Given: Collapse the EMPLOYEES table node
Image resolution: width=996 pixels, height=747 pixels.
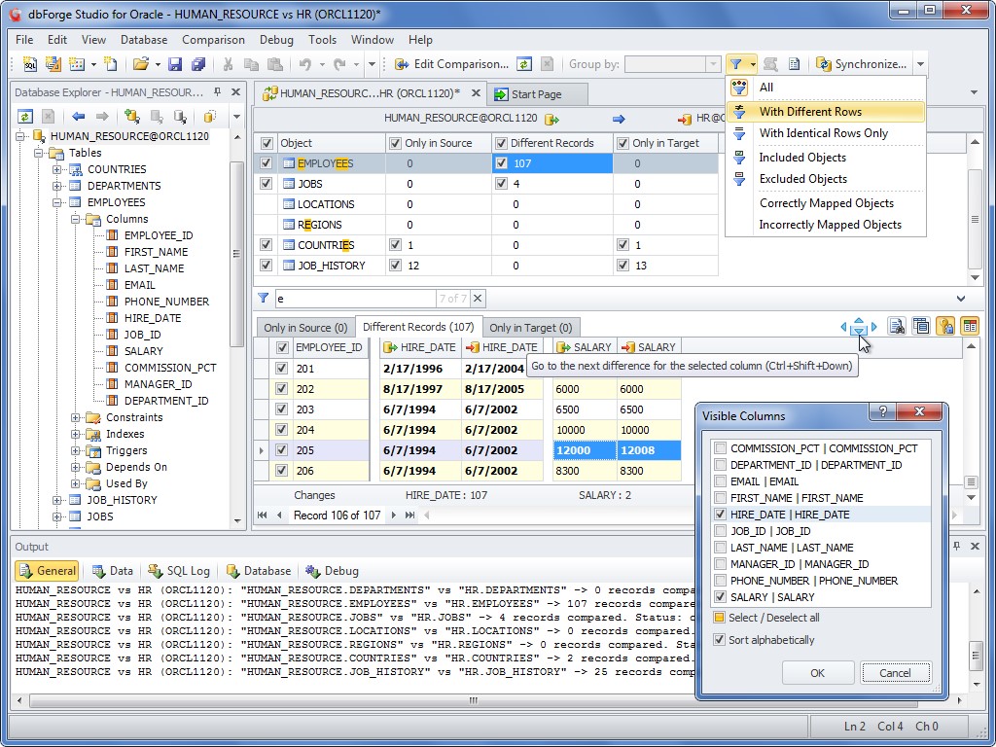Looking at the screenshot, I should tap(57, 202).
